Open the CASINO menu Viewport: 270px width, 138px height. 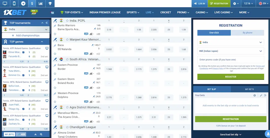pos(202,12)
